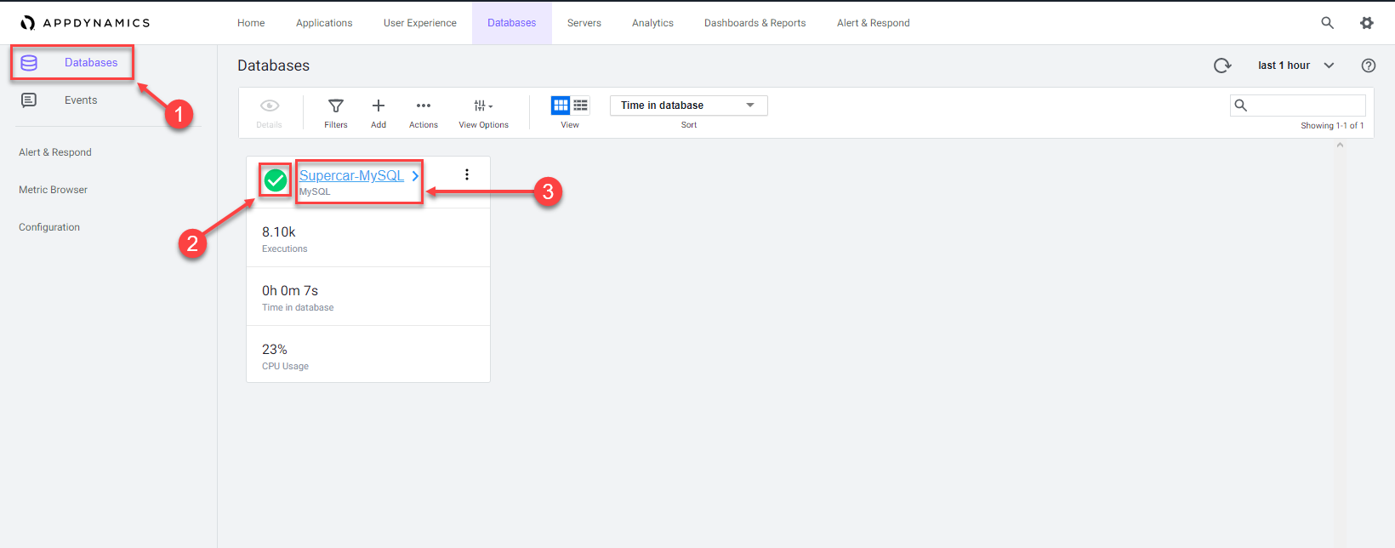1395x548 pixels.
Task: Open the Metric Browser
Action: coord(53,190)
